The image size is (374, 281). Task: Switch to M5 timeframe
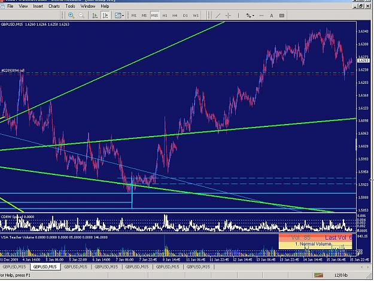click(x=144, y=16)
